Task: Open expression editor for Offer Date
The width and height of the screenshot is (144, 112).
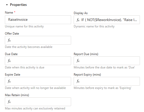Action: (9, 40)
